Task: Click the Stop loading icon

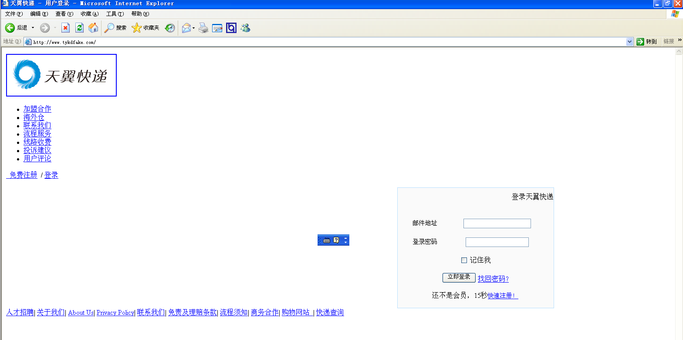Action: [65, 28]
